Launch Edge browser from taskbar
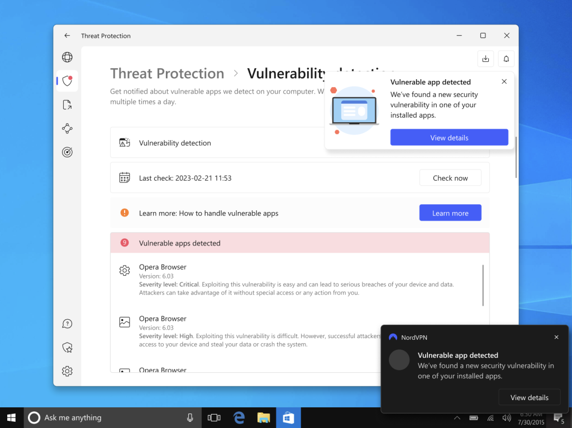This screenshot has height=428, width=572. pos(239,418)
